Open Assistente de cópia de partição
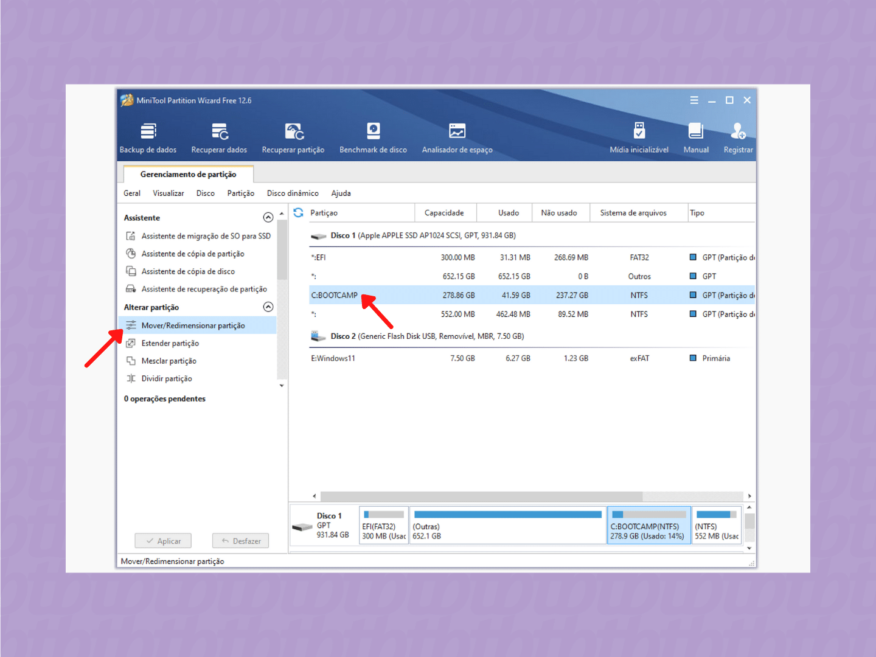Screen dimensions: 876x657 tap(186, 254)
